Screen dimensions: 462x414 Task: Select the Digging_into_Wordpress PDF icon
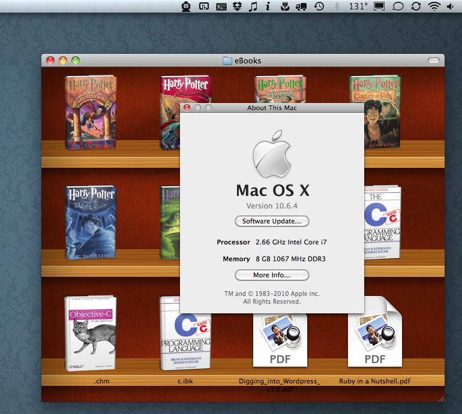point(280,340)
